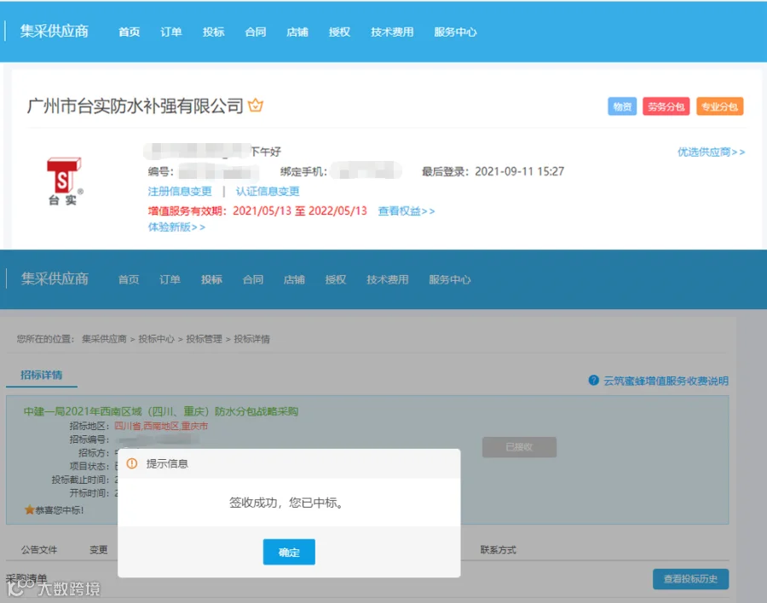Open 授权 in the top navigation bar
Screen dimensions: 767x603
[x=339, y=32]
